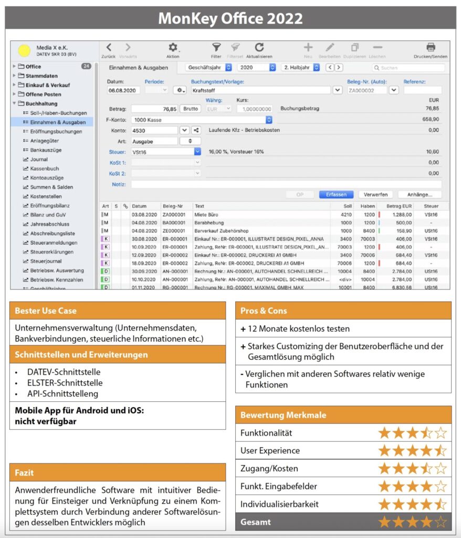
Task: Click the disabled OP button
Action: pyautogui.click(x=300, y=194)
